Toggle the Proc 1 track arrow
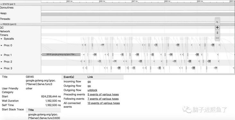Viewport: 235px width, 120px height. [2, 55]
